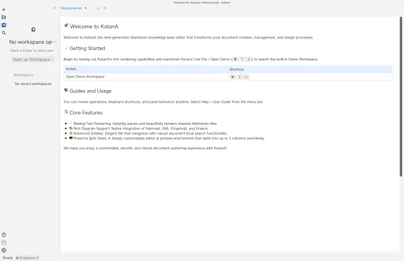Click the Rich Diagram Support bullet

tap(139, 129)
